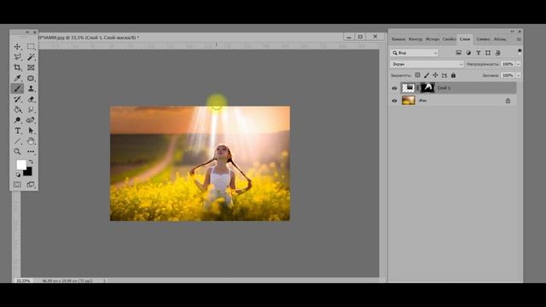Open the Layers panel options menu
This screenshot has width=546, height=307.
(519, 39)
